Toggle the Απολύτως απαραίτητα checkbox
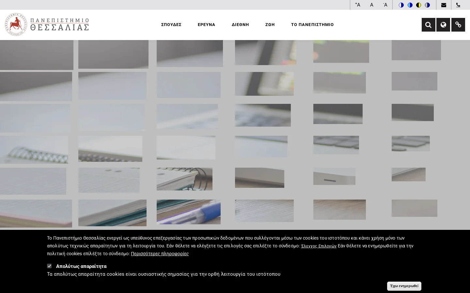This screenshot has width=470, height=293. 49,266
